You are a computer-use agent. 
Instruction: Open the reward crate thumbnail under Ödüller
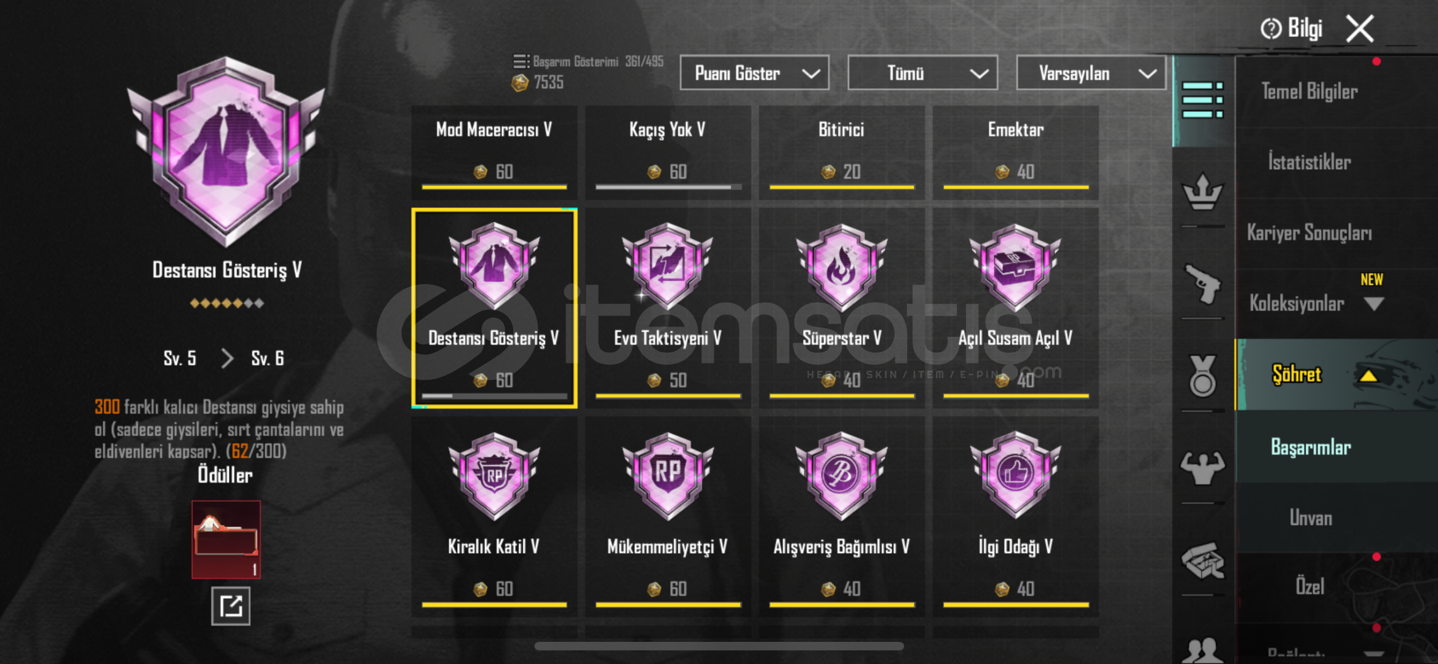226,539
